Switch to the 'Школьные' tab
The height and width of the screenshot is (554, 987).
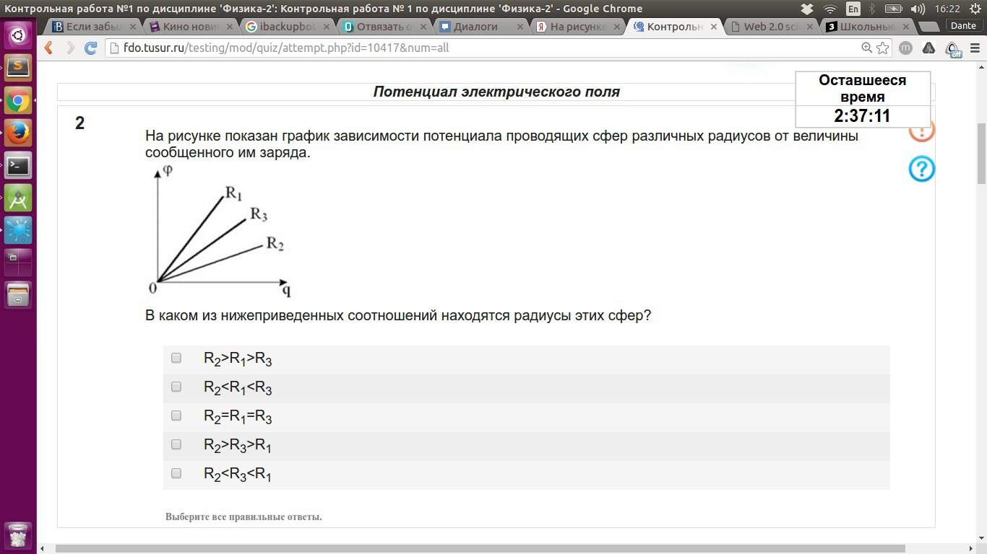tap(867, 27)
